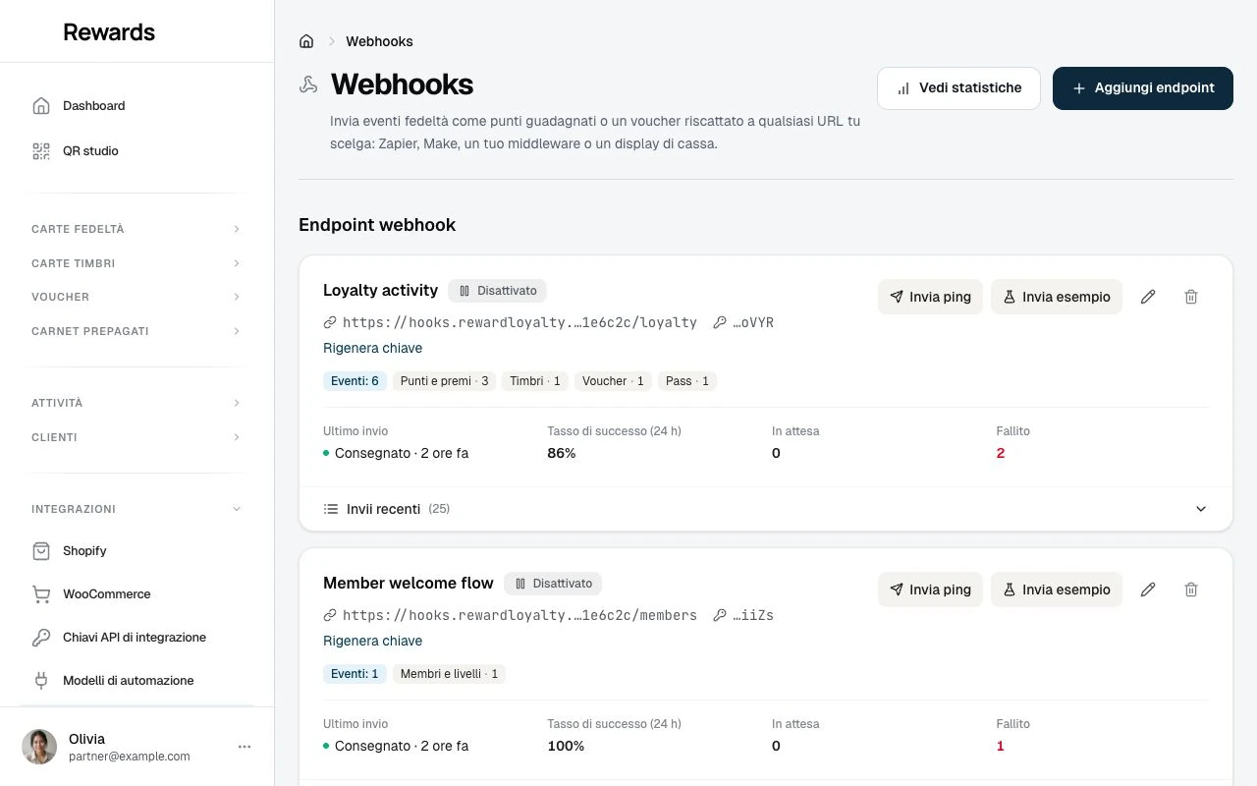Edit the Member welcome flow endpoint
The image size is (1257, 786).
(1148, 589)
